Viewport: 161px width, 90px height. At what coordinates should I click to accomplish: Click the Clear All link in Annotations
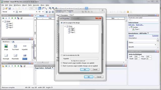[x=131, y=35]
